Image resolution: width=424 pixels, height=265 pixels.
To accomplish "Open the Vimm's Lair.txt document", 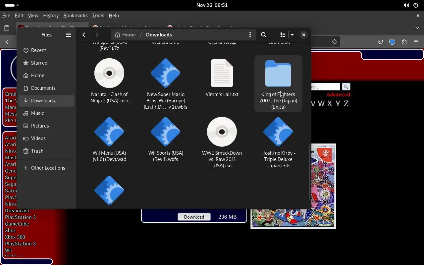I will coord(222,79).
